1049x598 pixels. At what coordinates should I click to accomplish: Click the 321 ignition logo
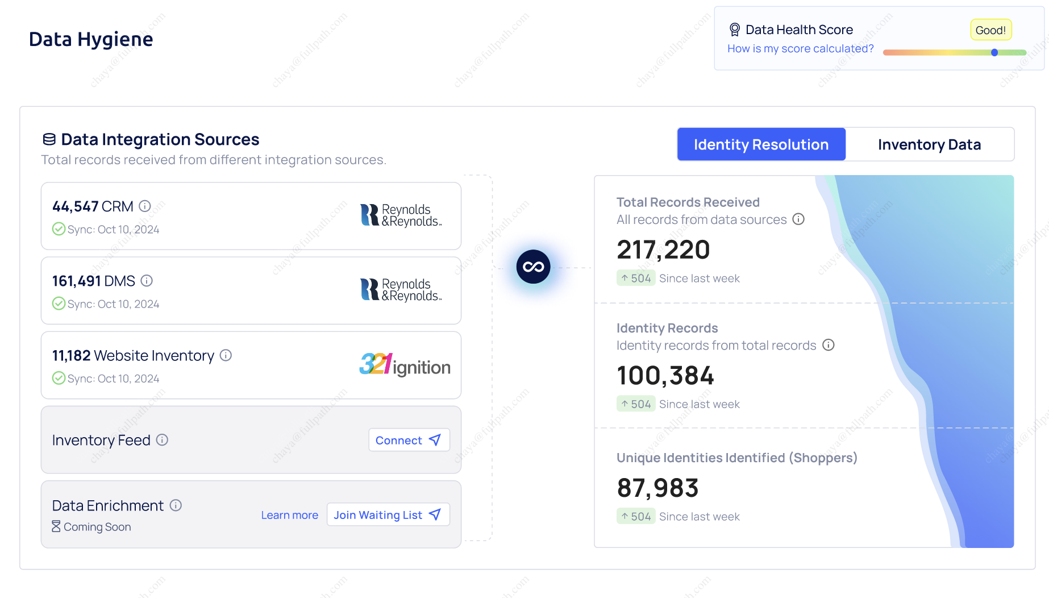[405, 365]
